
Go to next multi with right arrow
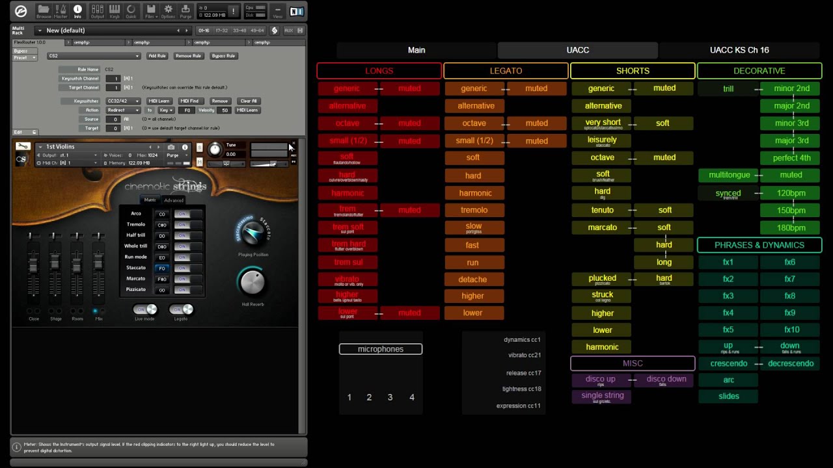187,31
